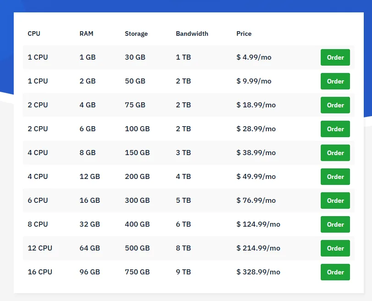The image size is (372, 301).
Task: Click the 100 GB storage cell
Action: 137,129
